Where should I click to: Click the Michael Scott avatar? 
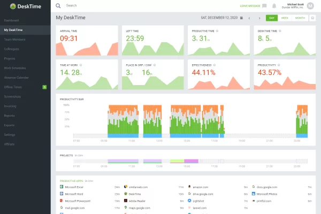click(310, 6)
